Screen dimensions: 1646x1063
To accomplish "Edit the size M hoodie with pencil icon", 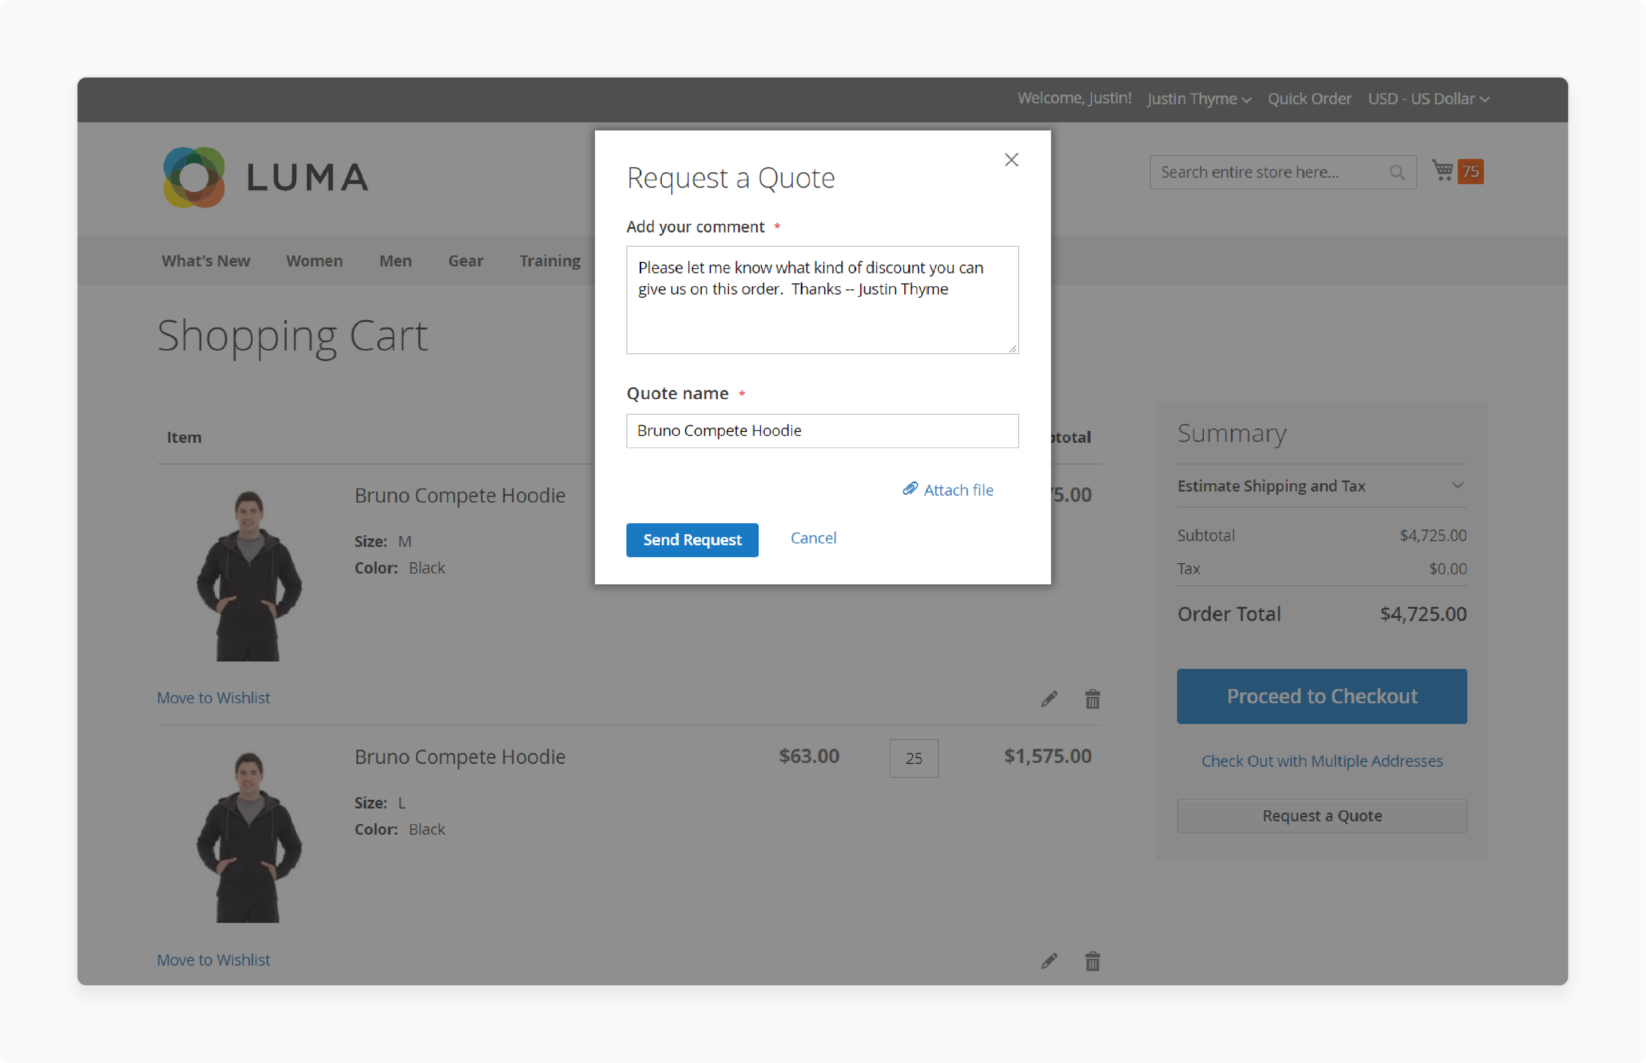I will pyautogui.click(x=1049, y=699).
